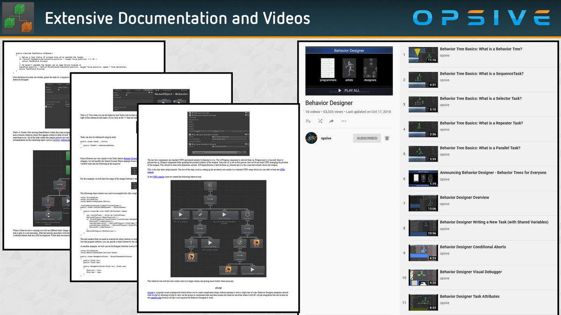
Task: Open the 4:31 SequenceTask video thumbnail
Action: (423, 80)
